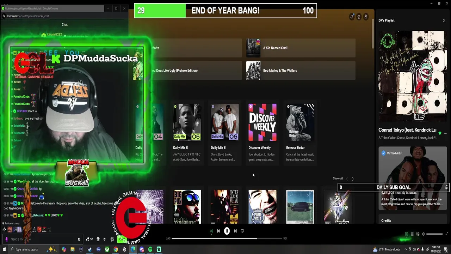Open the Credits section
The image size is (451, 254).
point(386,220)
